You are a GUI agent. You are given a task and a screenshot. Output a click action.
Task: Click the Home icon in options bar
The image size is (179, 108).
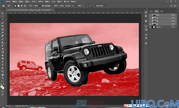[3, 6]
